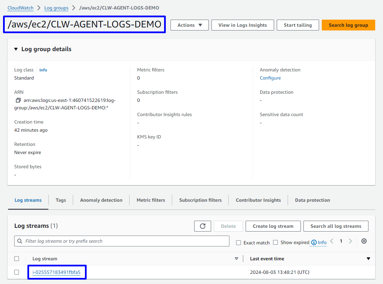Collapse the Log group details section
This screenshot has height=284, width=383.
point(16,49)
